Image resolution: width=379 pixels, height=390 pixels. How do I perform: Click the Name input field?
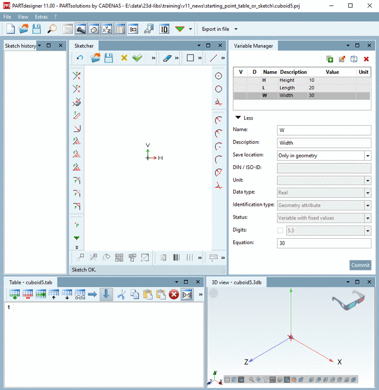[324, 130]
